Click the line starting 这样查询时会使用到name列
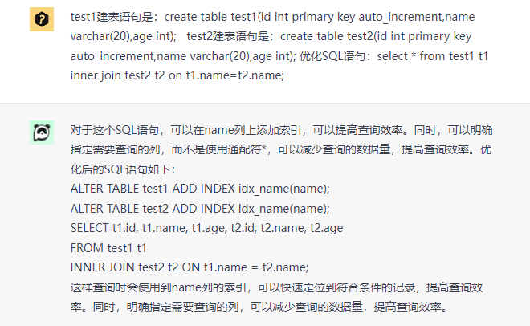The height and width of the screenshot is (326, 530). (x=276, y=287)
